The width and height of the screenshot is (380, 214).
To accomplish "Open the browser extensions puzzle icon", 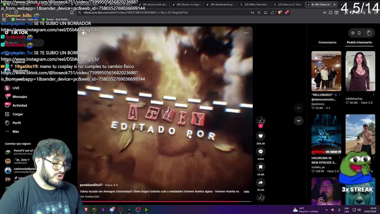I will pos(330,12).
